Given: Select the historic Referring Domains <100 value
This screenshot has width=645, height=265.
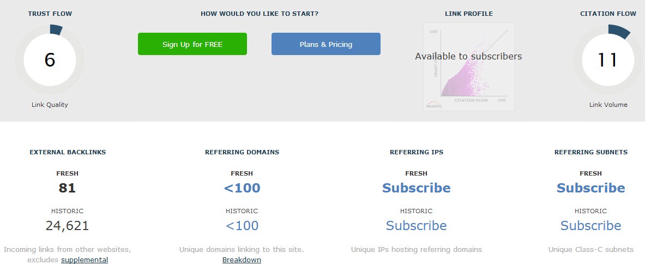Looking at the screenshot, I should [242, 226].
